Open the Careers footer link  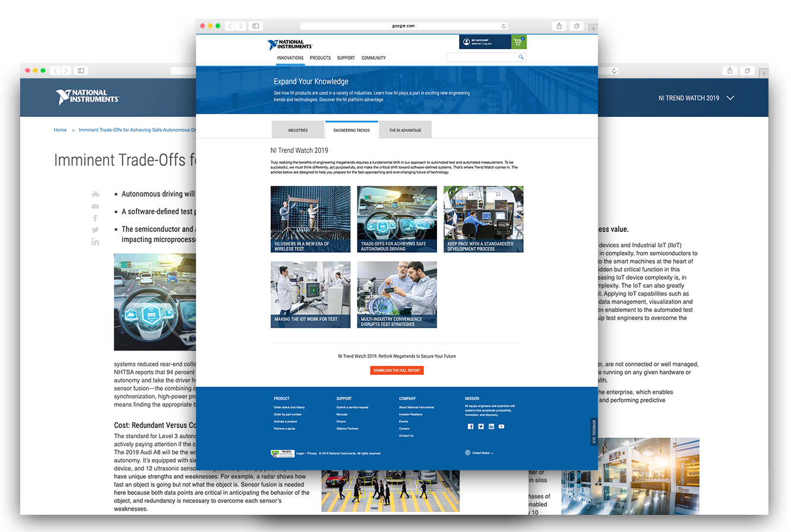click(404, 429)
